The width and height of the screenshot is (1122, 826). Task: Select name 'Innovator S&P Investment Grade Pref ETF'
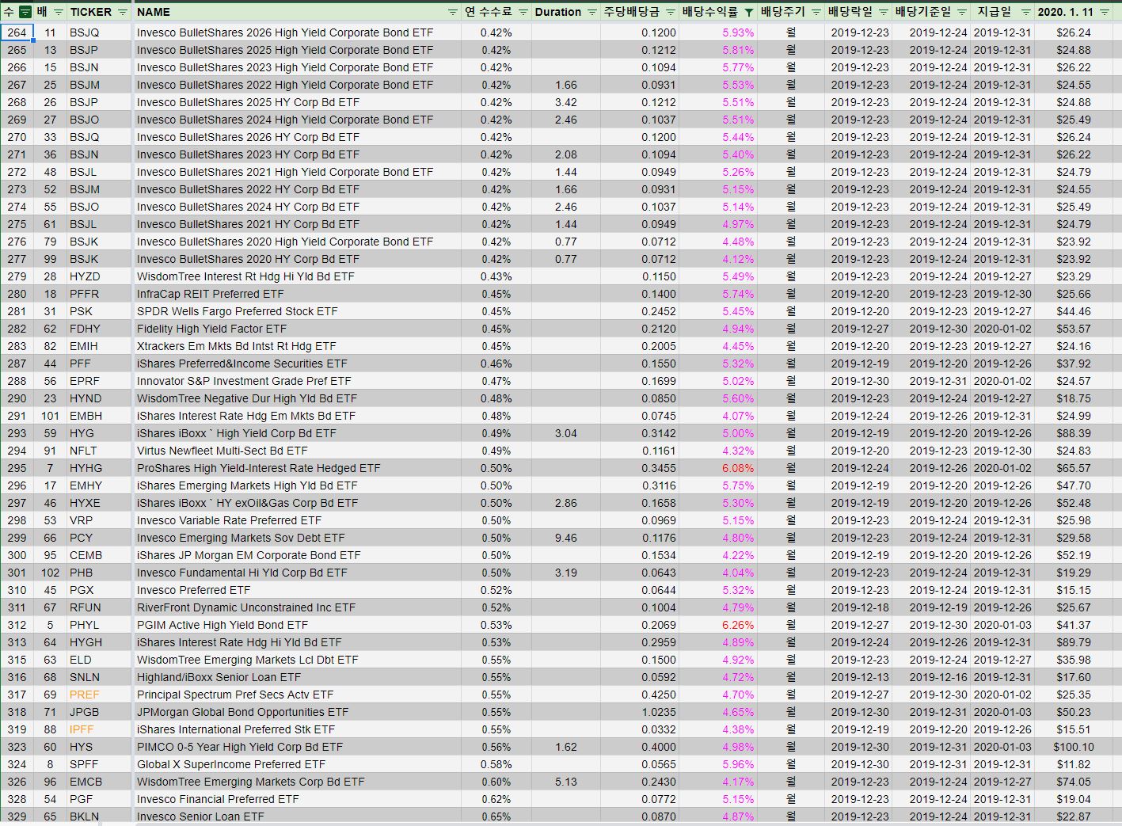pos(297,381)
